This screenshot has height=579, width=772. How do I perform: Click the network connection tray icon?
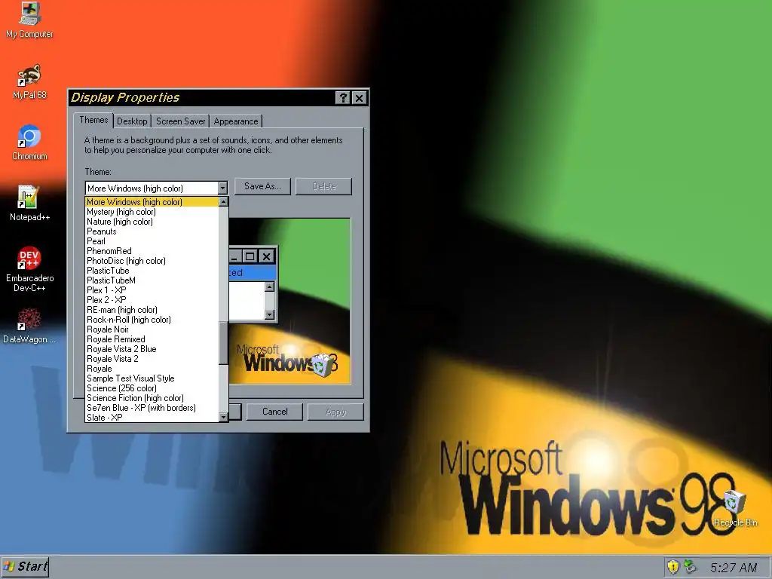pos(691,567)
